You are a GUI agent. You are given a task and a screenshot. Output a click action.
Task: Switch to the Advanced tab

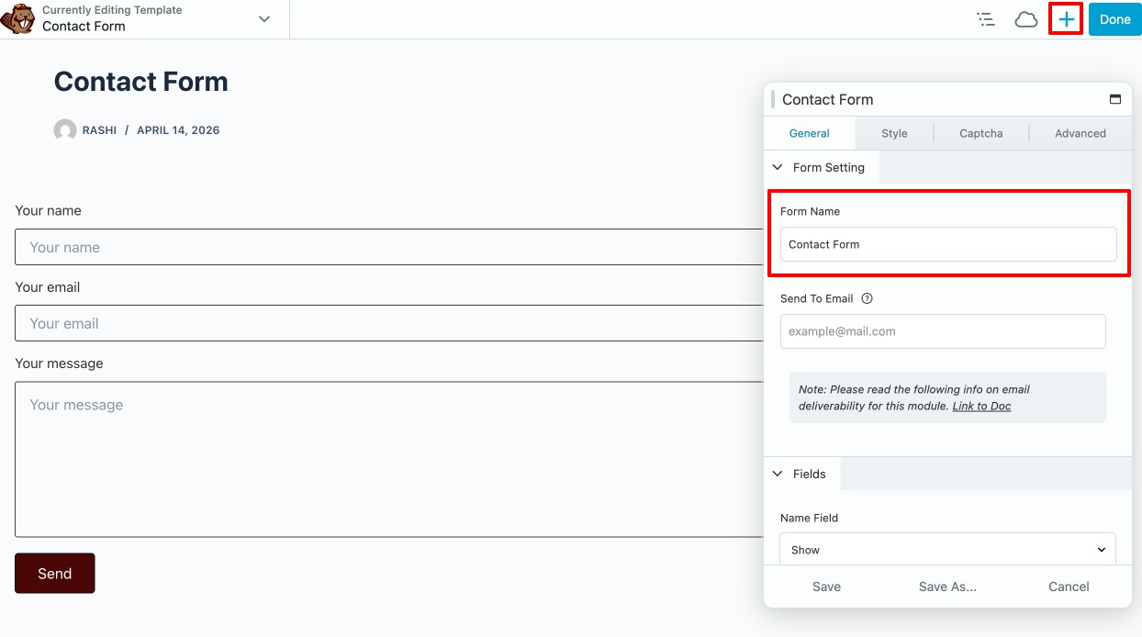pos(1080,133)
